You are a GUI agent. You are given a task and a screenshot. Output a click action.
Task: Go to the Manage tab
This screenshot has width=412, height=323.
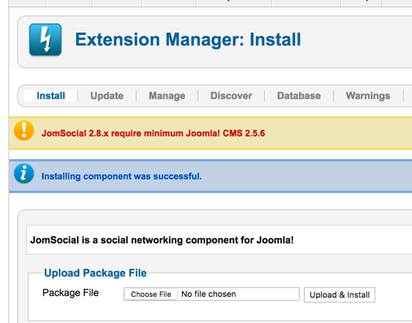point(167,96)
